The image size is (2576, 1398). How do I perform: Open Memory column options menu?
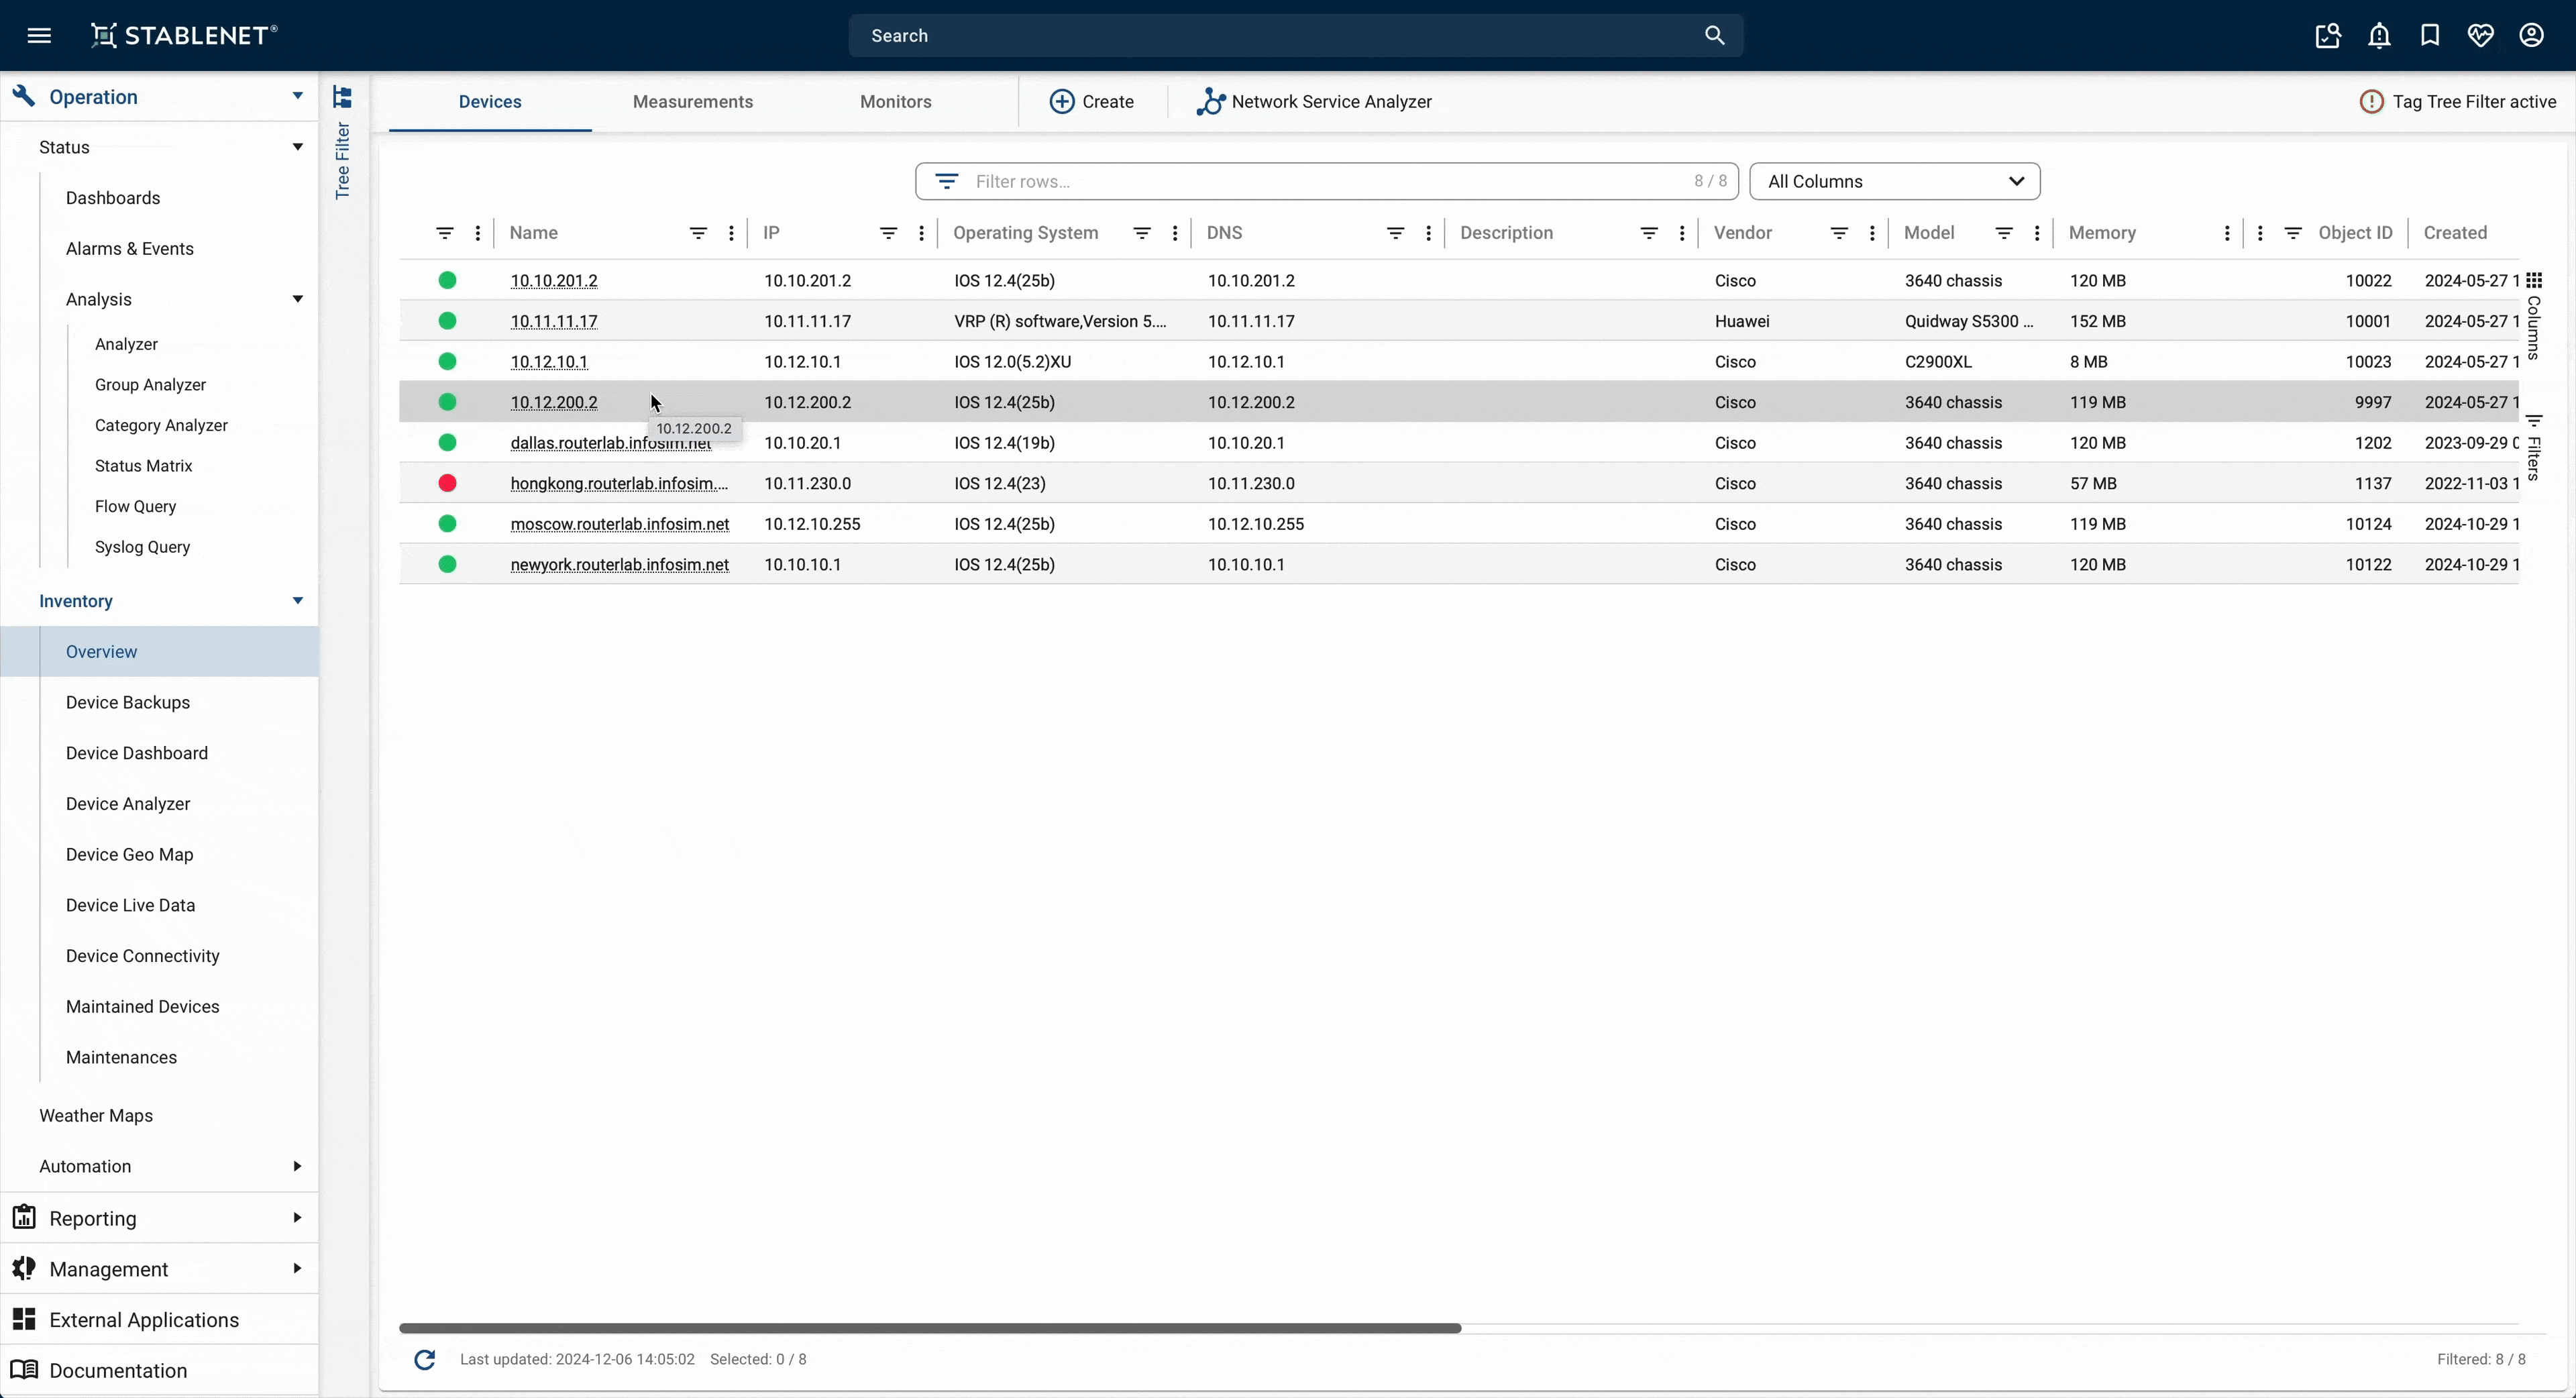(2227, 233)
